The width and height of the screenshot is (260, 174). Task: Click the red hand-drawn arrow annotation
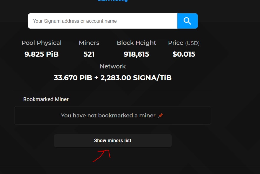point(102,156)
